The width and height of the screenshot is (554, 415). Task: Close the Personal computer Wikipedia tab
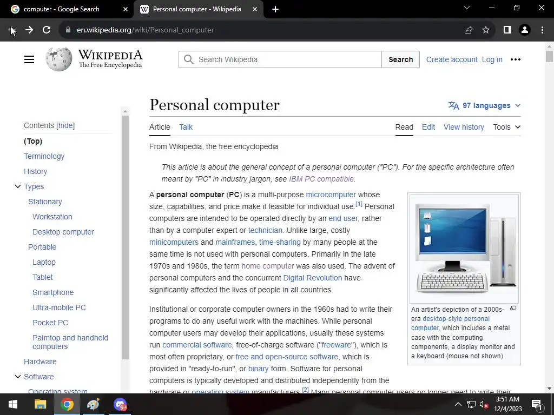click(255, 9)
